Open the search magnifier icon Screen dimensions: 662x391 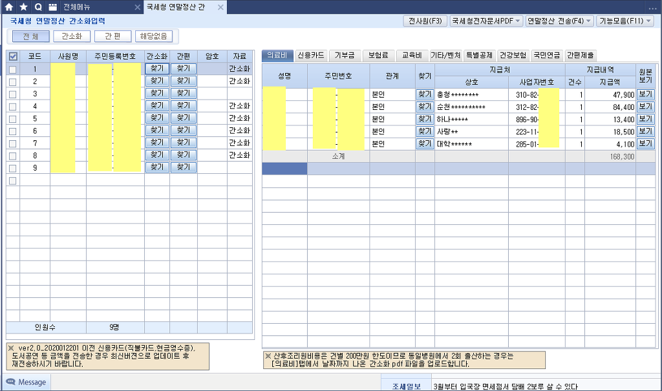38,7
